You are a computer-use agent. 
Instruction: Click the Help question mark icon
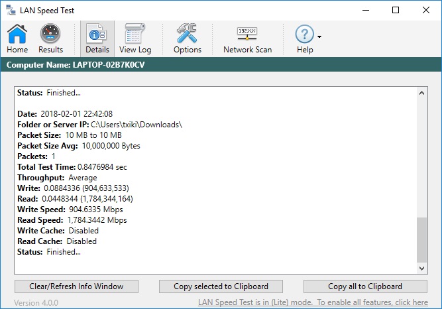(305, 34)
